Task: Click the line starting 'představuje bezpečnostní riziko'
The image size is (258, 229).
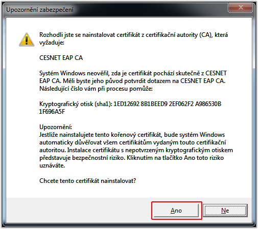Action: [x=131, y=158]
